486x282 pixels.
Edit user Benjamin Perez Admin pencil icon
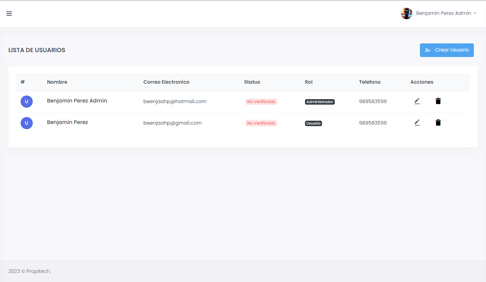click(x=417, y=101)
